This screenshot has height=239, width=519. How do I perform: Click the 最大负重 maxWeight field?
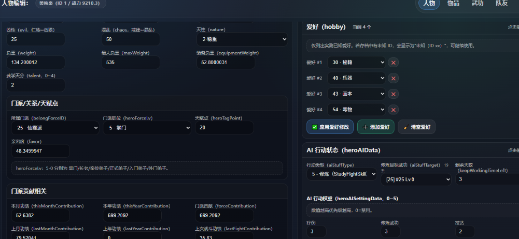coord(131,63)
